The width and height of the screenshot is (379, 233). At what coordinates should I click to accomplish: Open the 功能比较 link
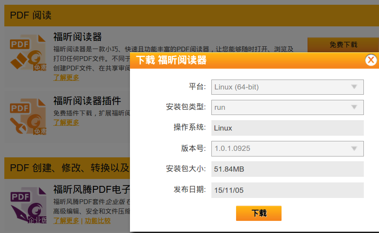pos(97,221)
